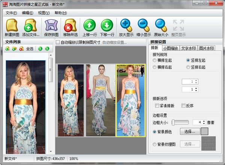Select the 背景纹理图 radio option

coord(155,144)
